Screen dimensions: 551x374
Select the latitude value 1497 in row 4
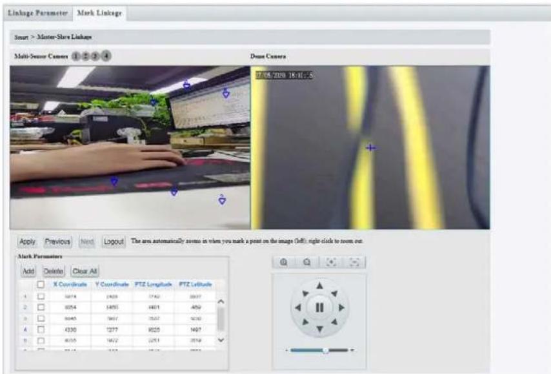click(x=195, y=329)
